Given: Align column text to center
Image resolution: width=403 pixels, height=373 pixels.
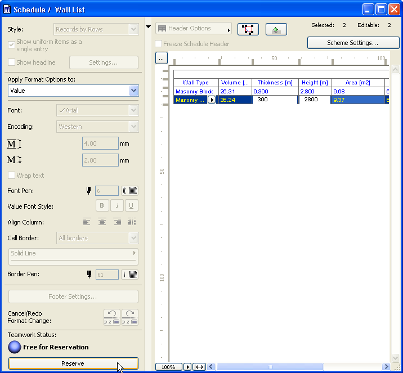Looking at the screenshot, I should [x=102, y=222].
